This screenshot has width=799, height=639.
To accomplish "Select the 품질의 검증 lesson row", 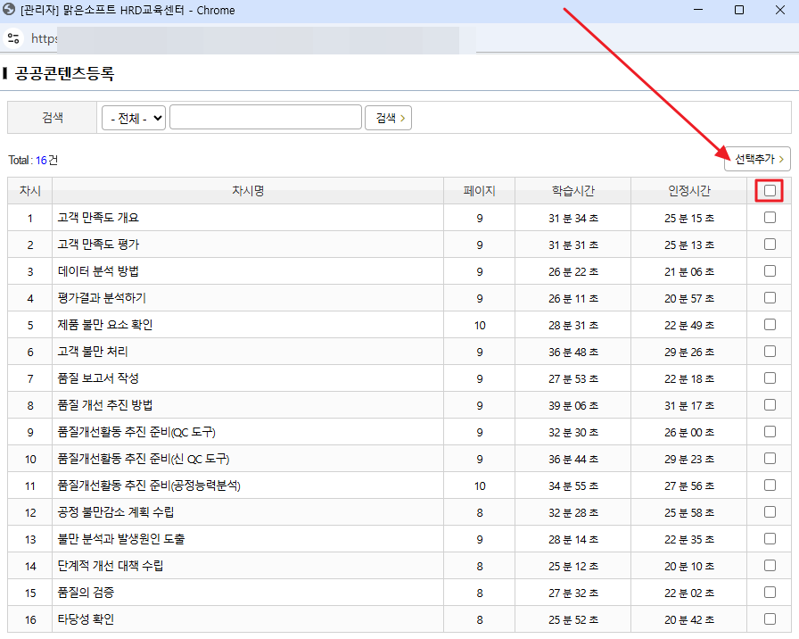I will click(86, 593).
